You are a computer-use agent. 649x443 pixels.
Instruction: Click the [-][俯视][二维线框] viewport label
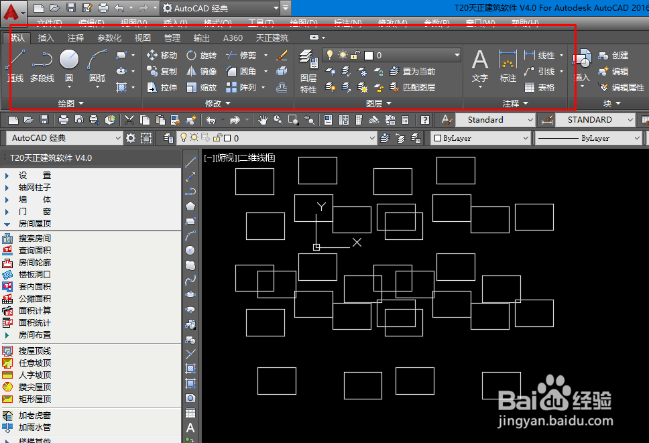pyautogui.click(x=239, y=157)
